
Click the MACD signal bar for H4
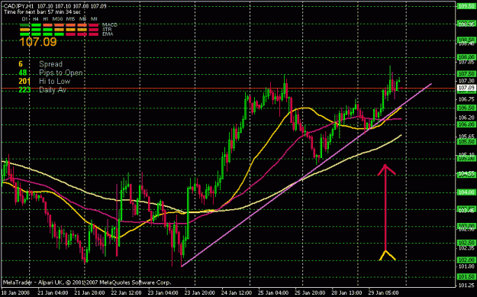pos(36,25)
